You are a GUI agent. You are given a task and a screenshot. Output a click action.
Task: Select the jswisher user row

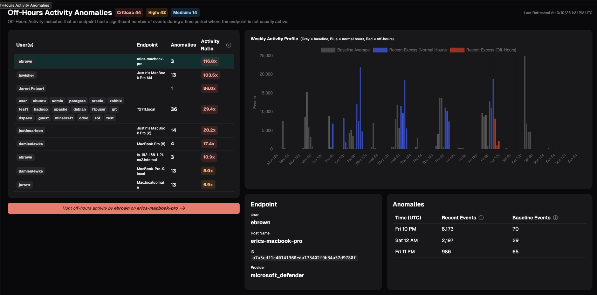tap(27, 75)
